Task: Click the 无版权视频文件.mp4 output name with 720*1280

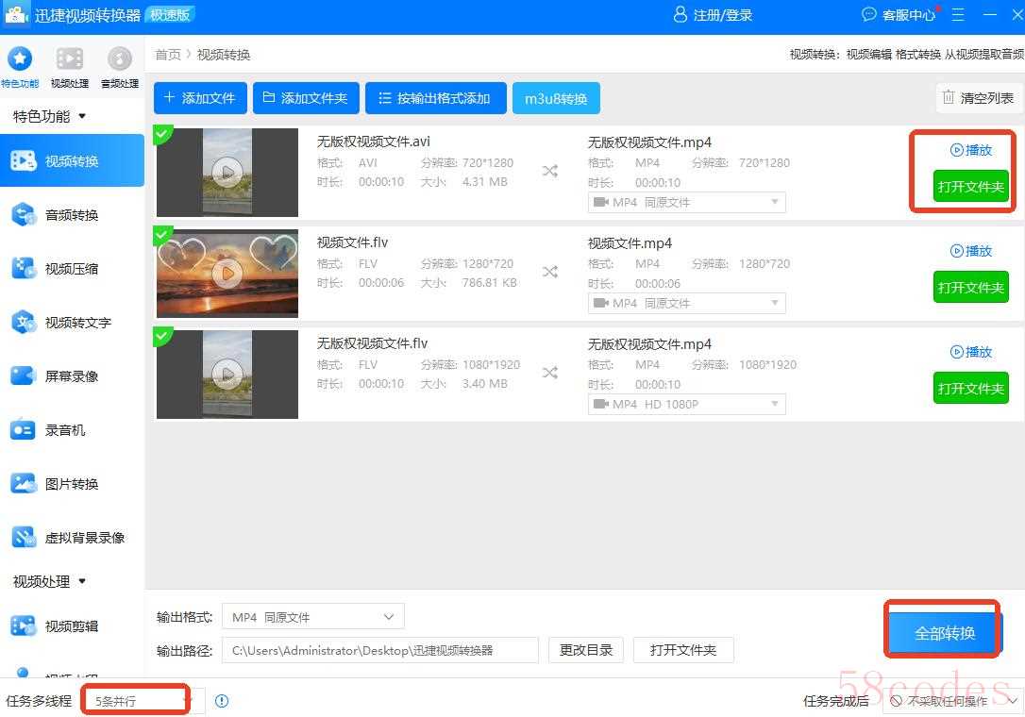Action: tap(649, 142)
